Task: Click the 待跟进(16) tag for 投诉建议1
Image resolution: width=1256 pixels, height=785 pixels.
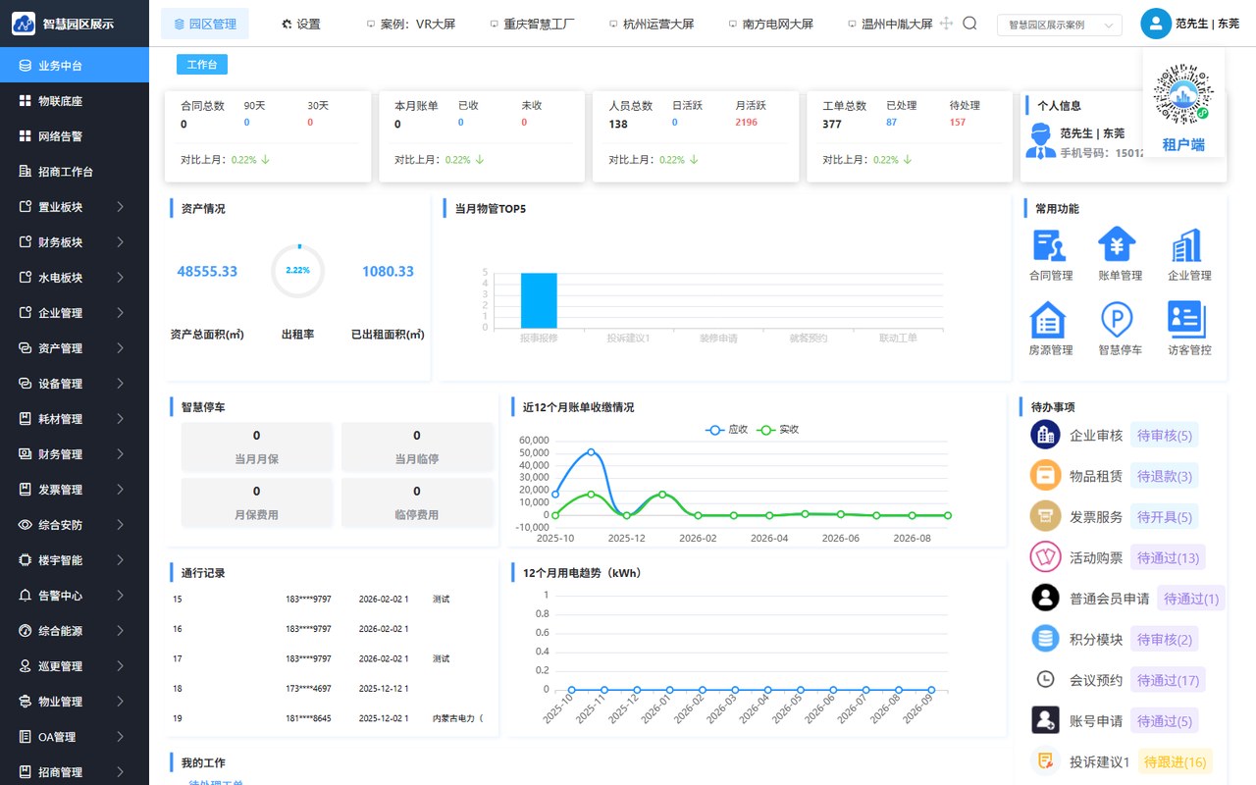Action: 1175,761
